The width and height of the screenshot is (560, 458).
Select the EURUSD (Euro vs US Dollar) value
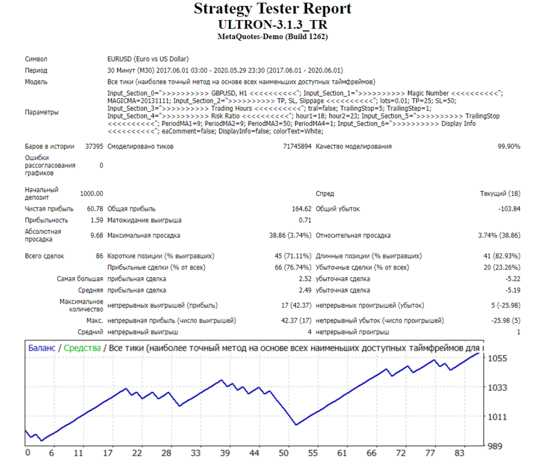pos(148,59)
